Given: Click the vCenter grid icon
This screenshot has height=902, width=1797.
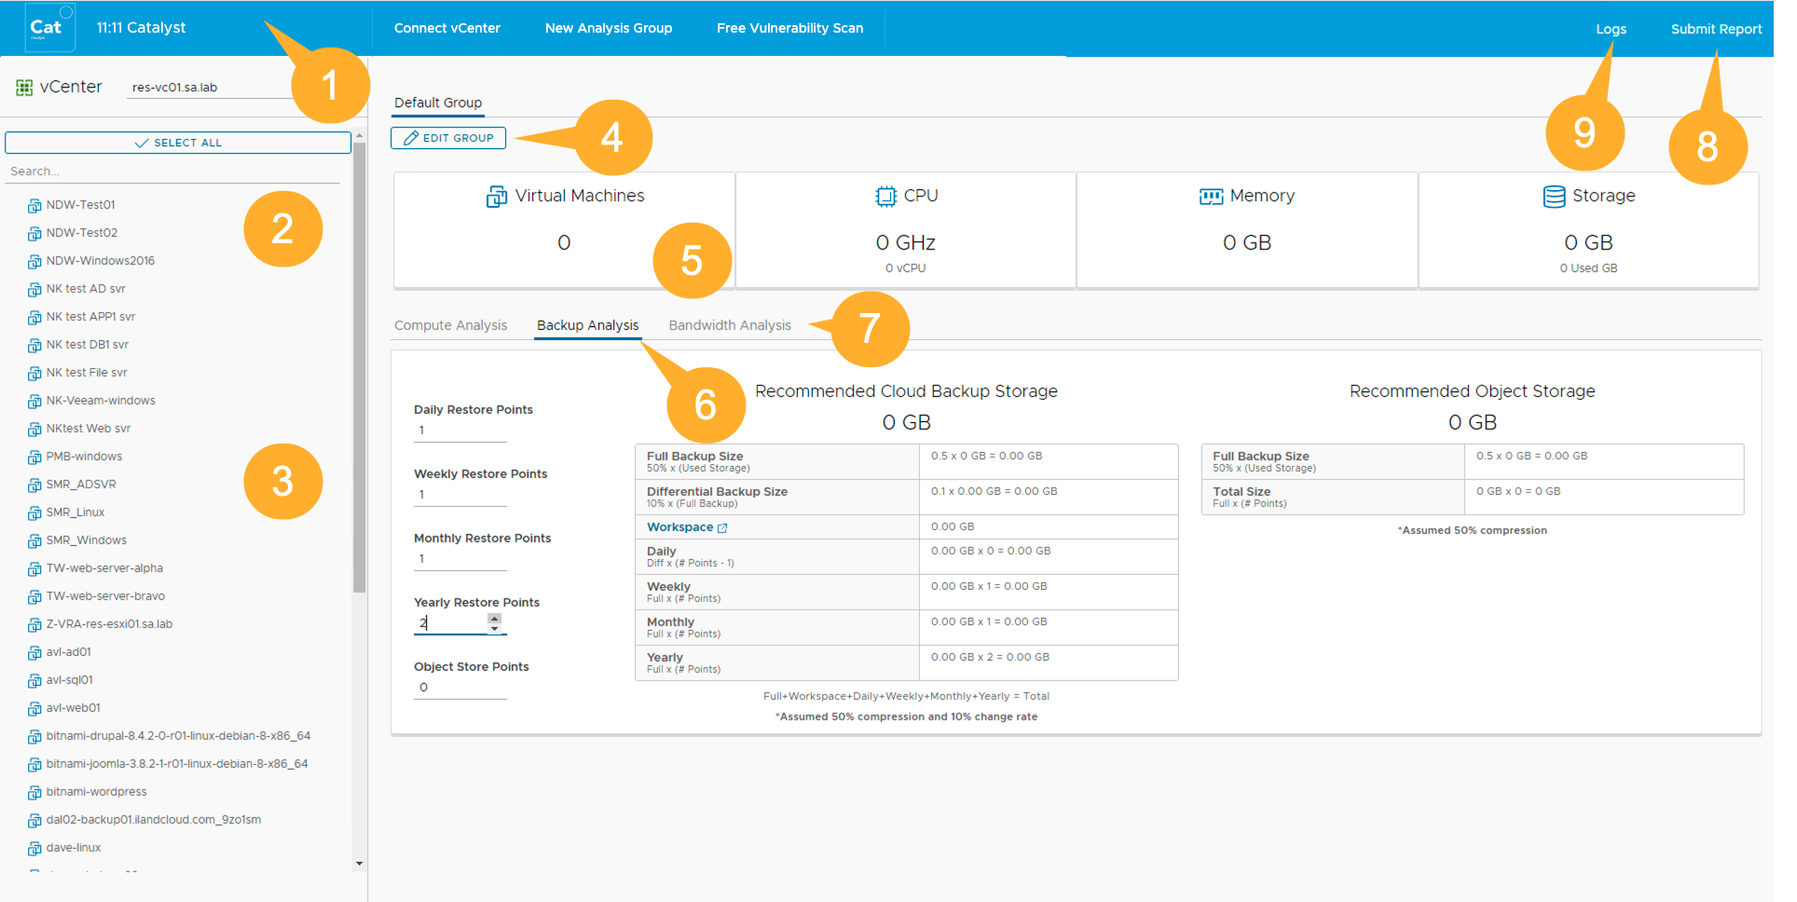Looking at the screenshot, I should (x=24, y=88).
